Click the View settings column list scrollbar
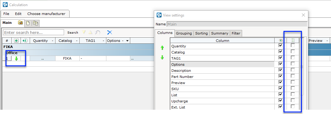 [x=302, y=66]
